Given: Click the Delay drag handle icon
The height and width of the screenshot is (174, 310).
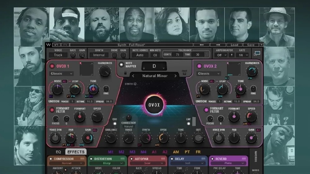Looking at the screenshot, I should (203, 159).
